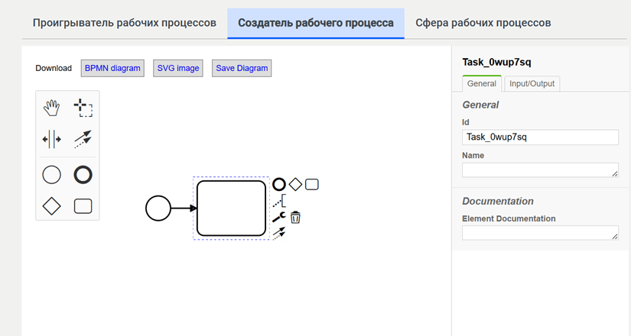Switch to Input/Output properties tab
The height and width of the screenshot is (336, 631).
532,83
